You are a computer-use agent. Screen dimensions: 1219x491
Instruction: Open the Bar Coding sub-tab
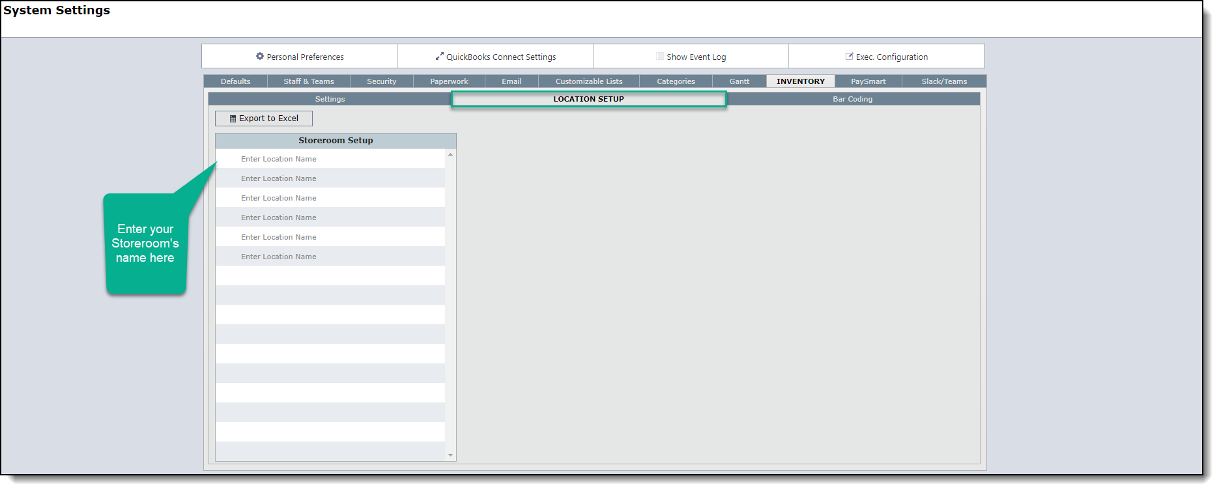point(853,99)
